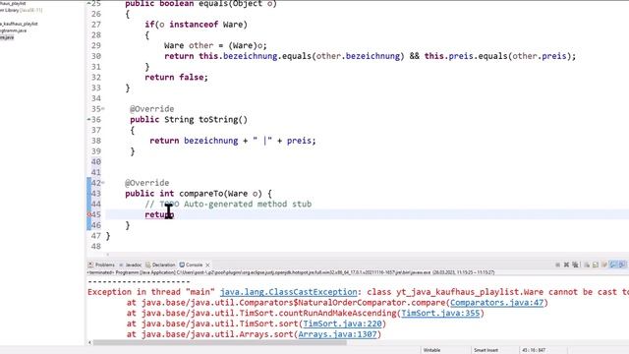The width and height of the screenshot is (629, 354).
Task: Click the left arrow of Console scrollbar
Action: coord(89,343)
